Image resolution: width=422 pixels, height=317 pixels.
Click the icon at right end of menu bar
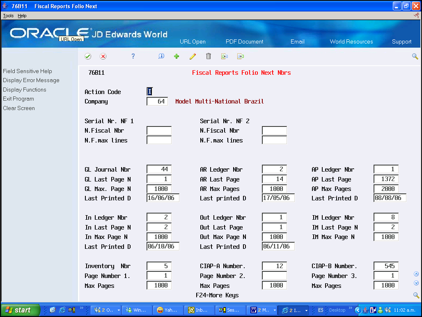click(x=416, y=16)
